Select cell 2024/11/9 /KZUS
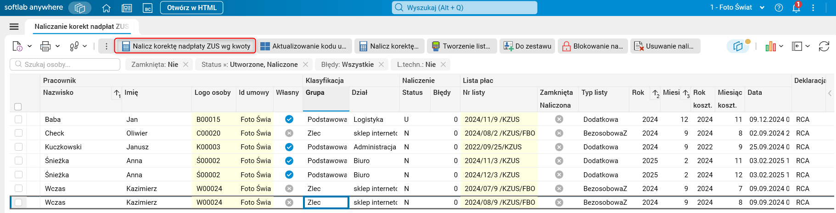 tap(499, 119)
